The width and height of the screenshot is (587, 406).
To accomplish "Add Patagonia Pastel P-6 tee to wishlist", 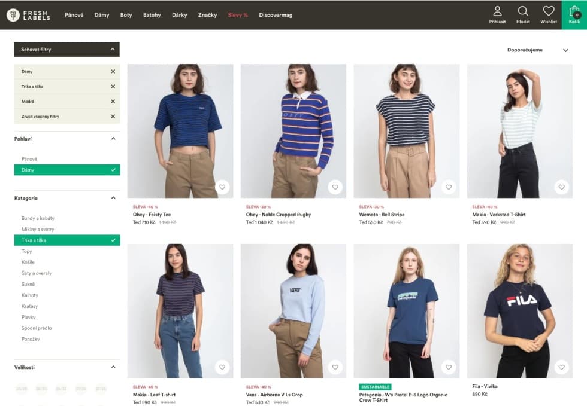I will click(x=449, y=367).
